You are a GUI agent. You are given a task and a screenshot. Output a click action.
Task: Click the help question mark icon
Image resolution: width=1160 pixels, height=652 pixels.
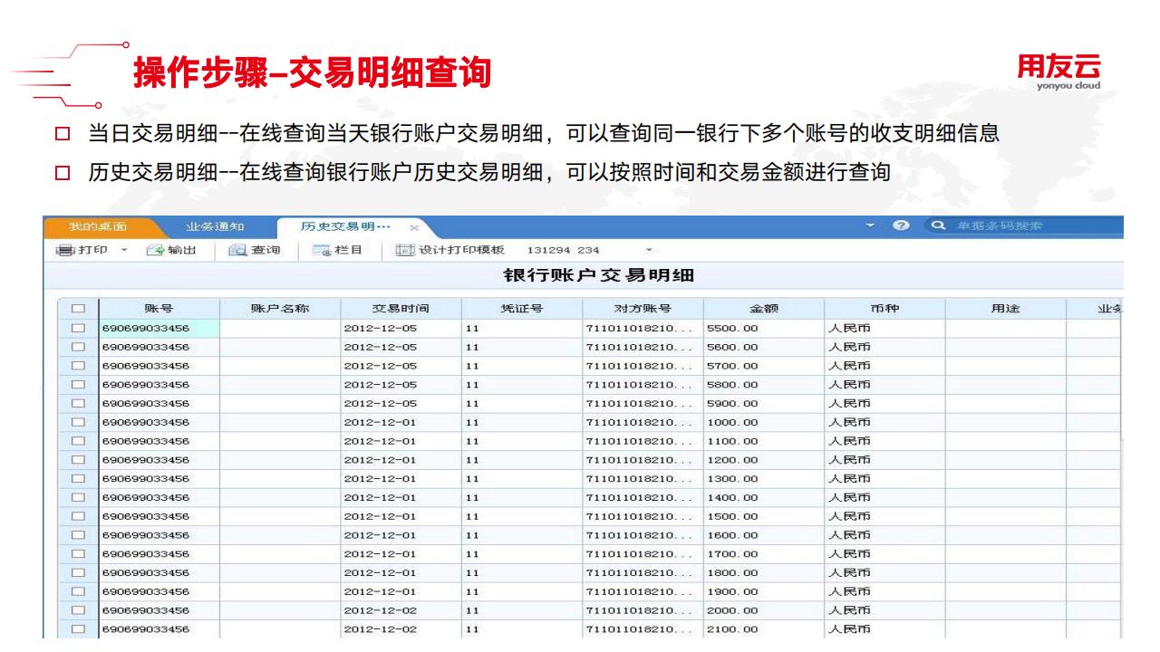pyautogui.click(x=901, y=225)
